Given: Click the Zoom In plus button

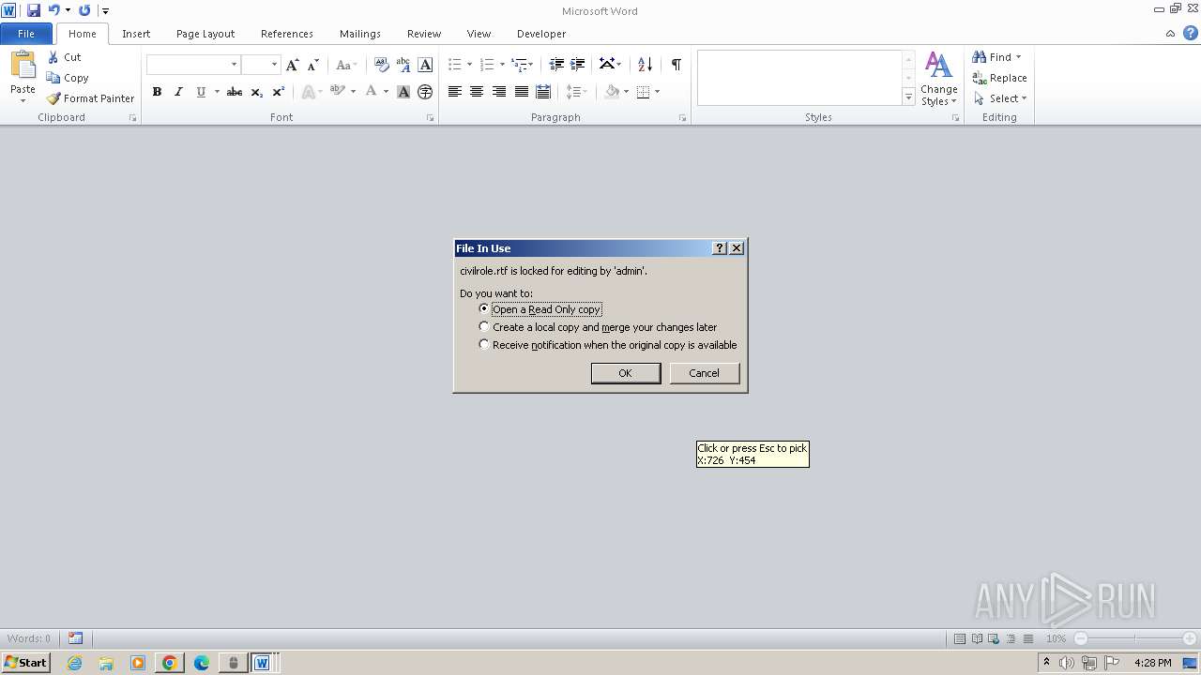Looking at the screenshot, I should click(1190, 638).
